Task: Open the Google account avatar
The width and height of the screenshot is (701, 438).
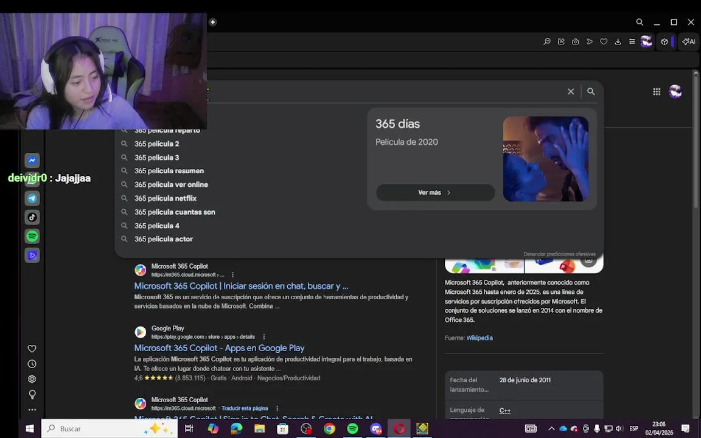Action: coord(675,92)
